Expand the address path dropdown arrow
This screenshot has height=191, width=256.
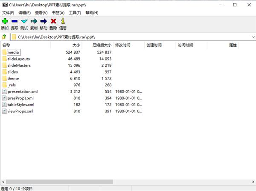coord(253,37)
